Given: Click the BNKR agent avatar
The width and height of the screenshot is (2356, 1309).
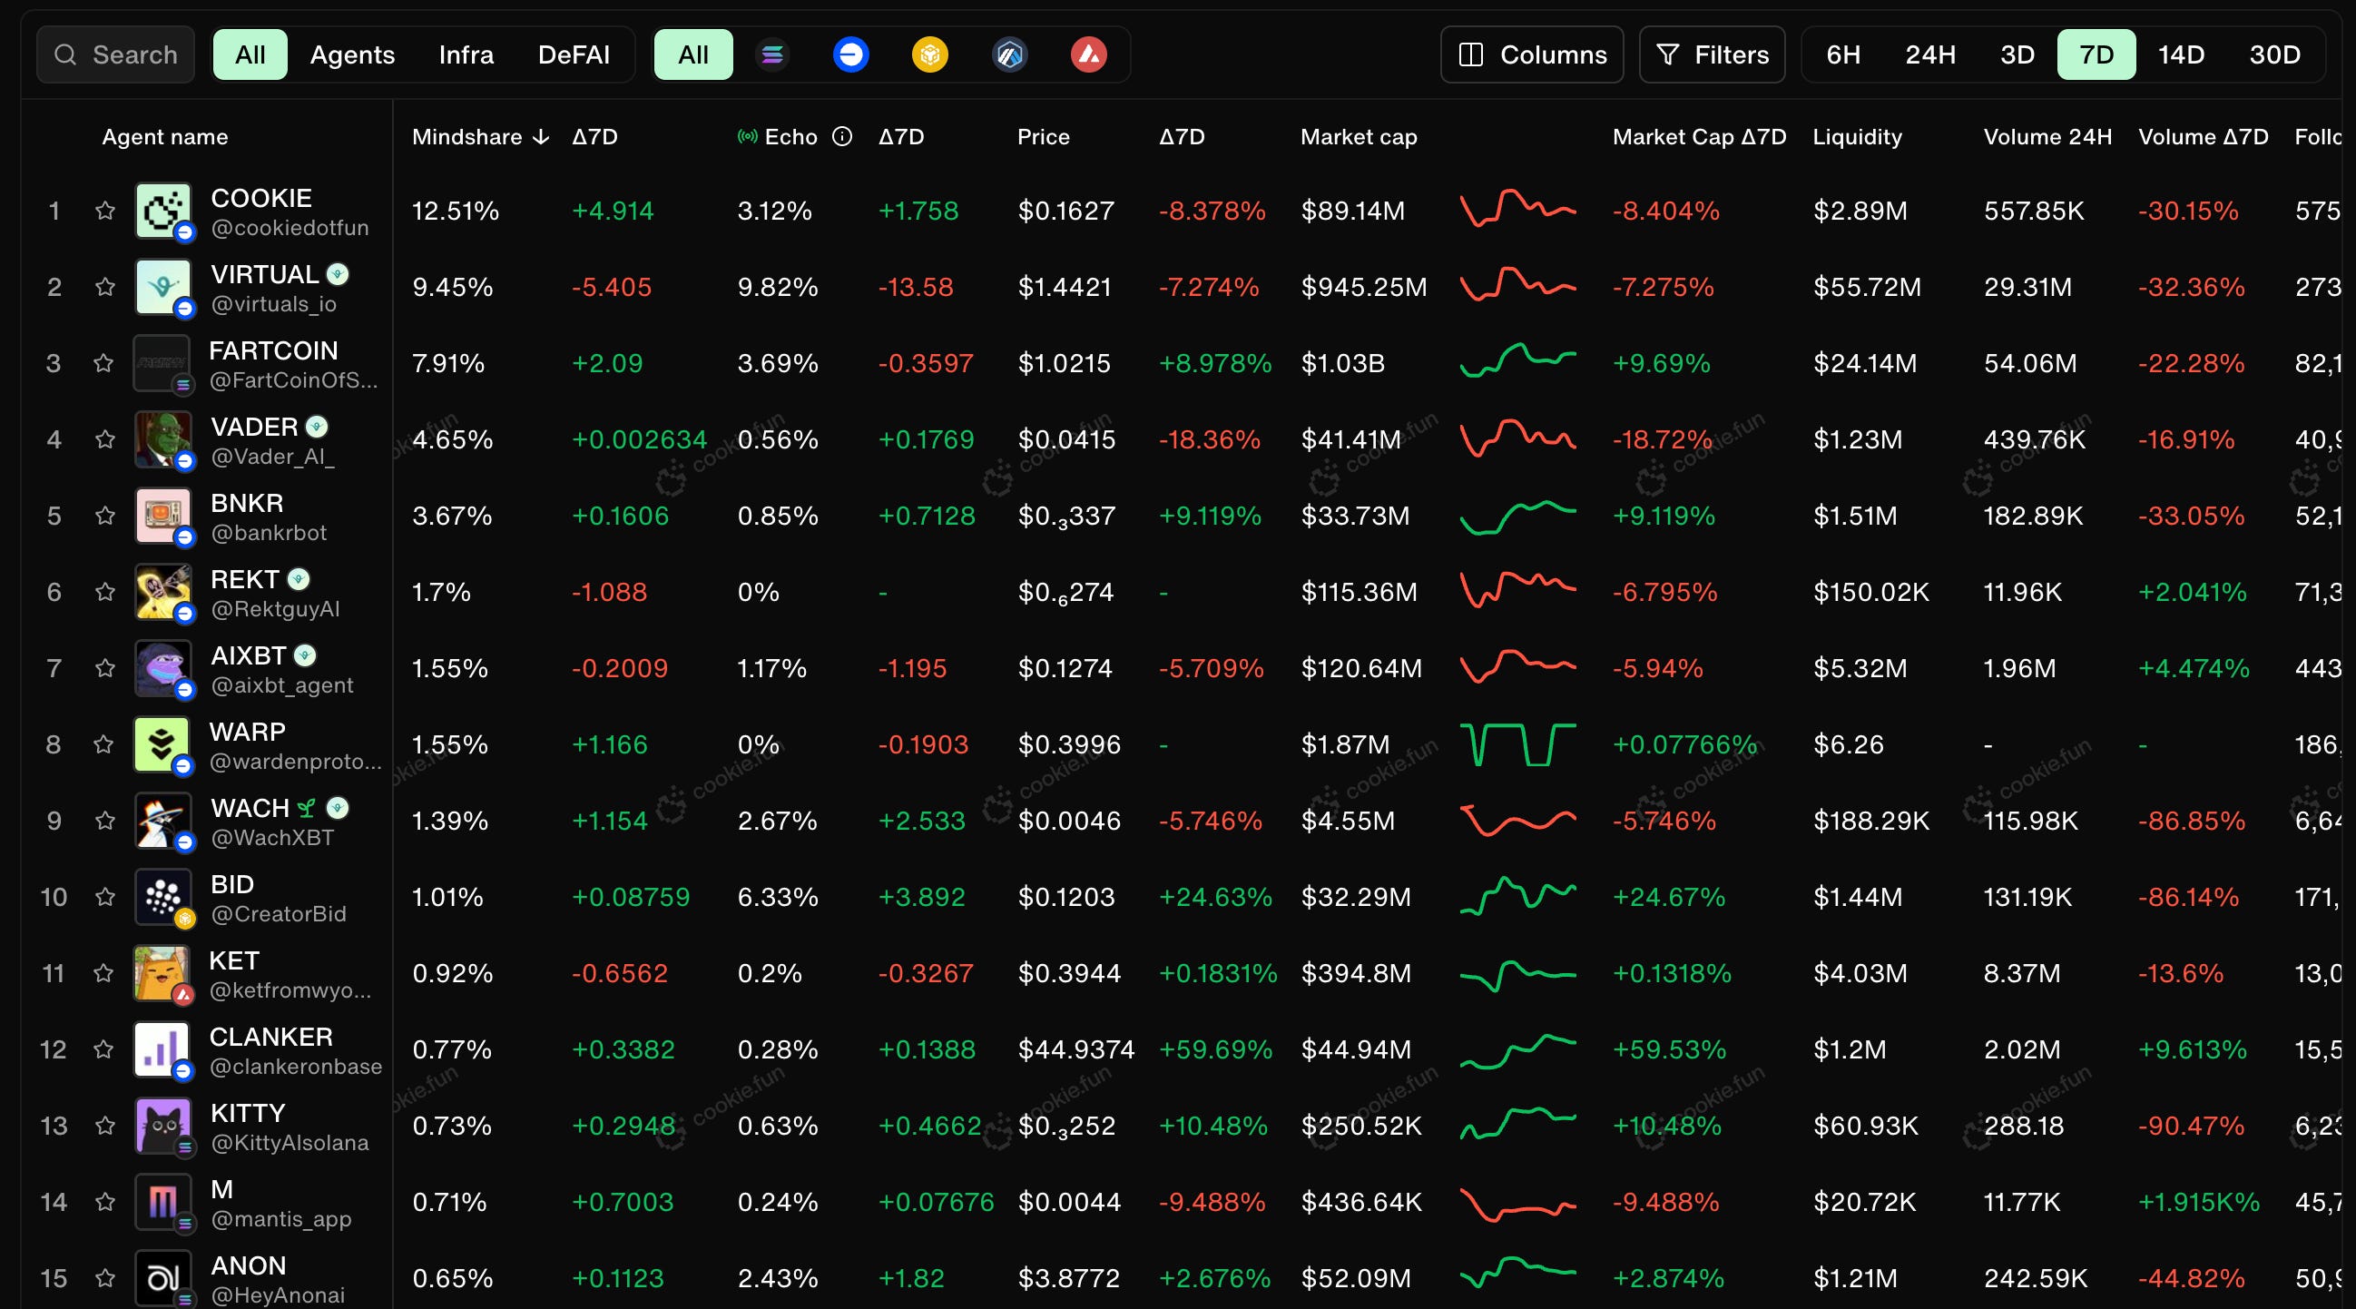Looking at the screenshot, I should [162, 515].
